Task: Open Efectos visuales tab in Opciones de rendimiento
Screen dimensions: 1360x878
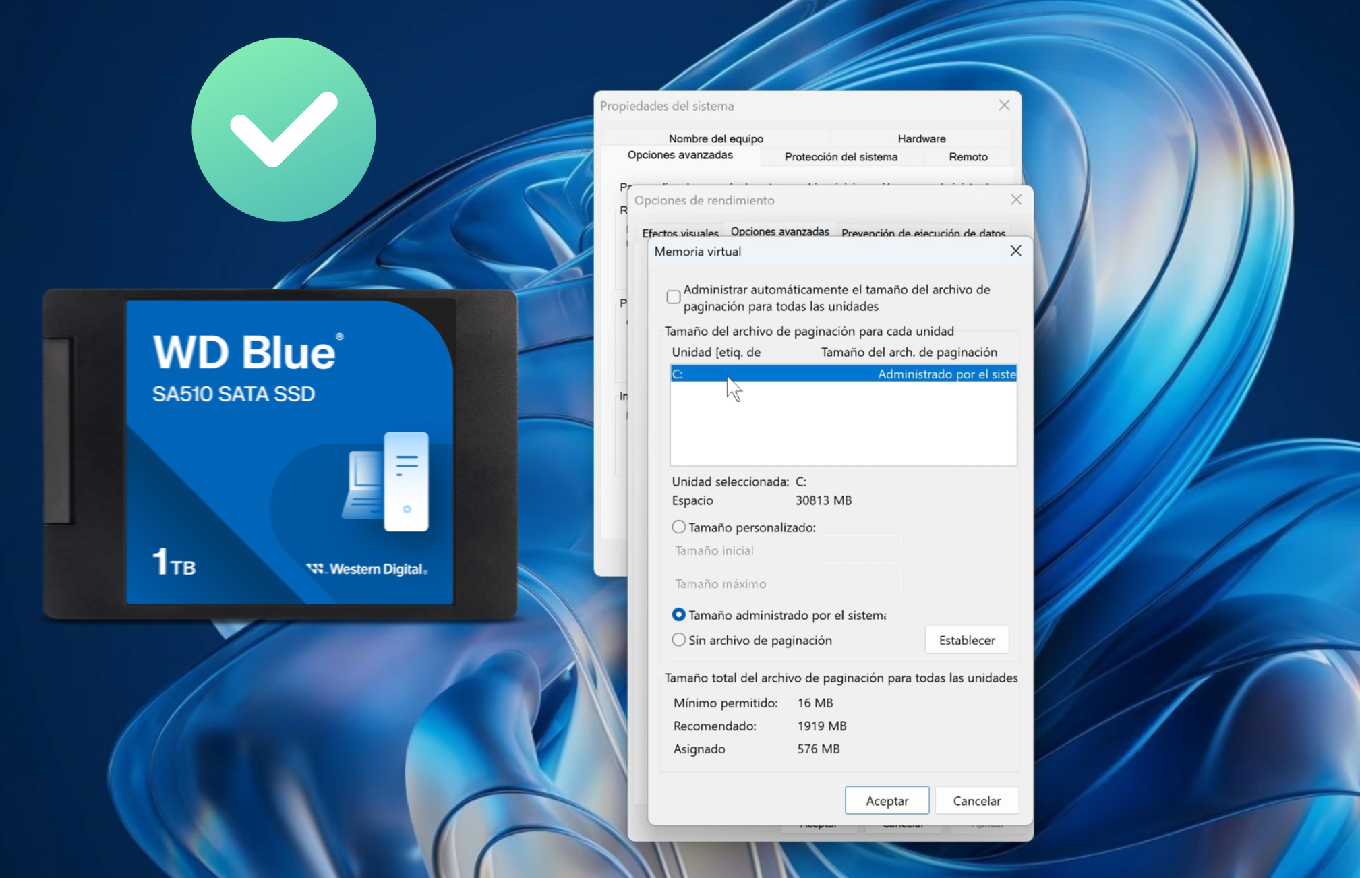Action: coord(680,233)
